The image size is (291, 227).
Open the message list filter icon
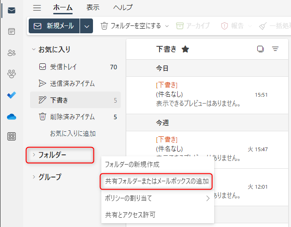pos(275,49)
